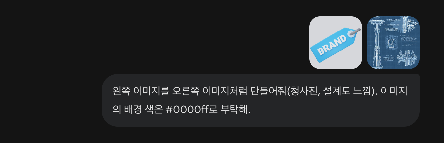
Task: Click the gray metal pin on the tag
Action: (x=355, y=31)
